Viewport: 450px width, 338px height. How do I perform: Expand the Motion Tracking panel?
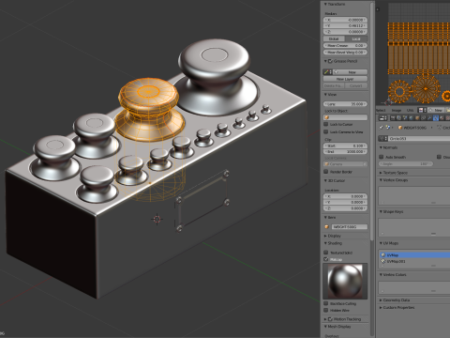click(x=325, y=319)
